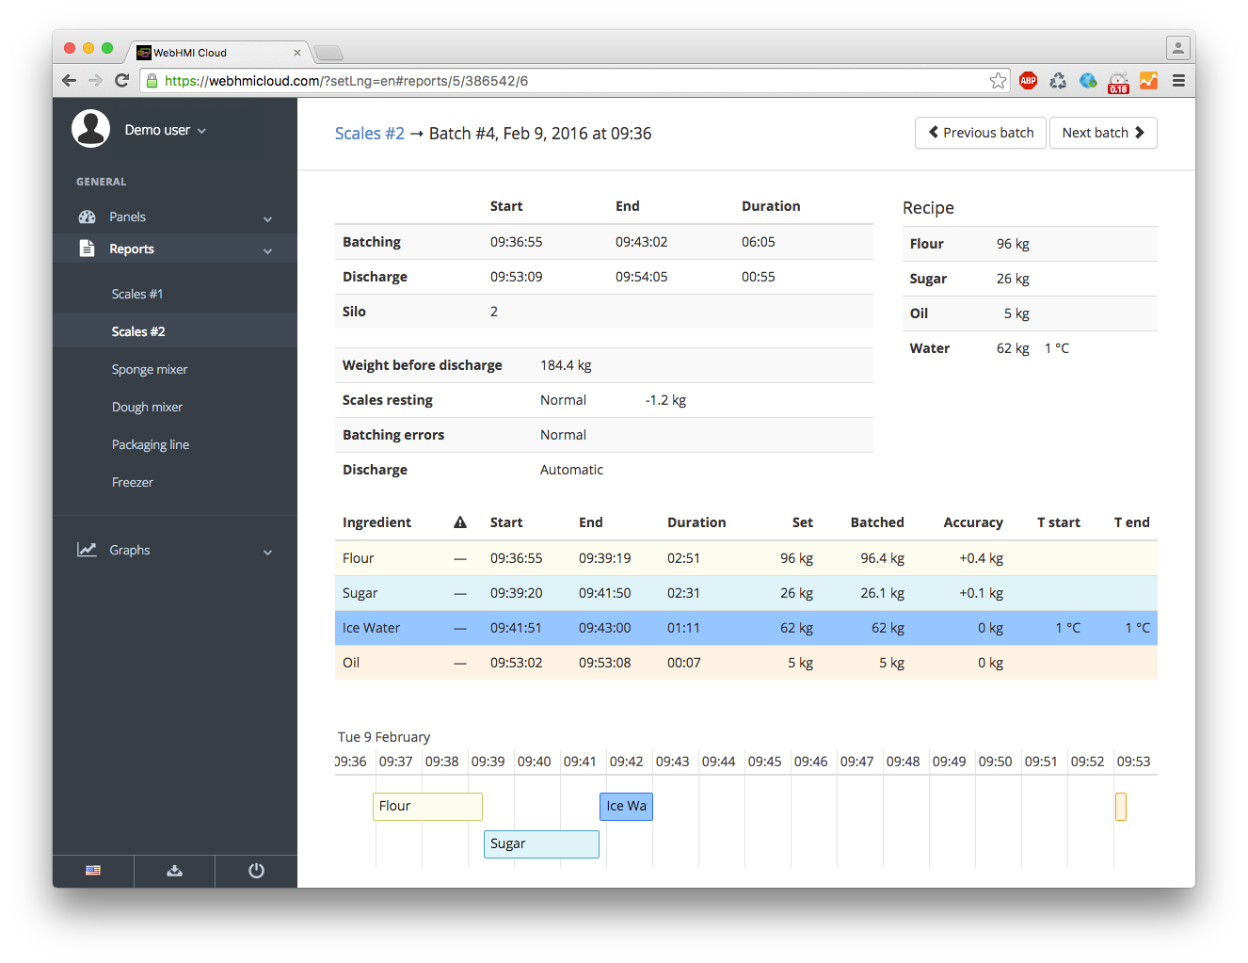Viewport: 1248px width, 963px height.
Task: Click the ABP Adblock extension icon
Action: pyautogui.click(x=1029, y=81)
